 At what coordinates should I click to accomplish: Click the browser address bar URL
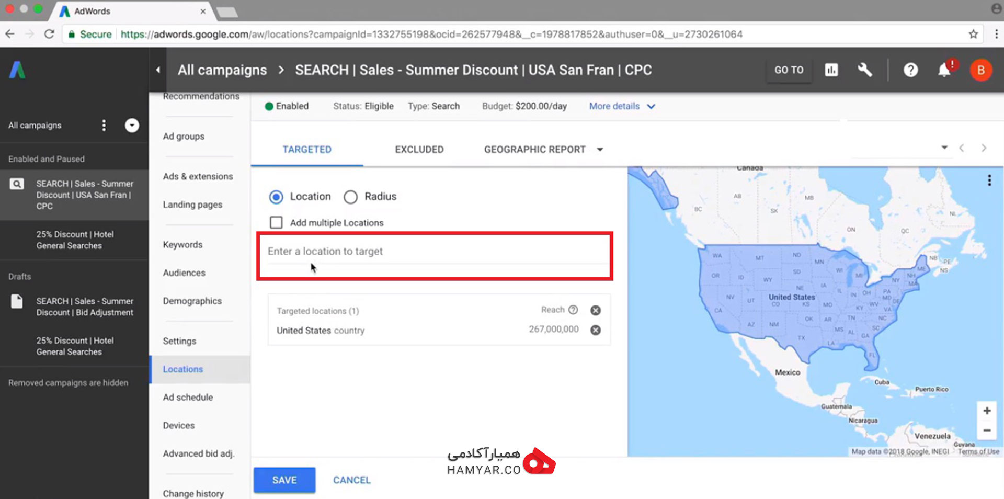[431, 34]
